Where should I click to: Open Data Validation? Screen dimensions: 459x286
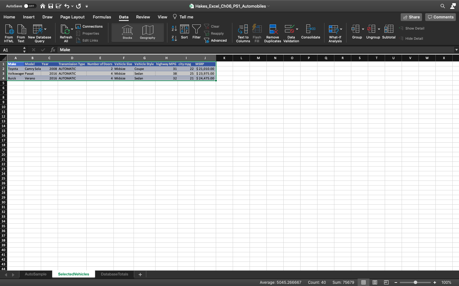click(290, 33)
